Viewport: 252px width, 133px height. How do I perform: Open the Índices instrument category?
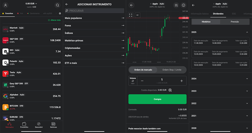[x=94, y=33]
